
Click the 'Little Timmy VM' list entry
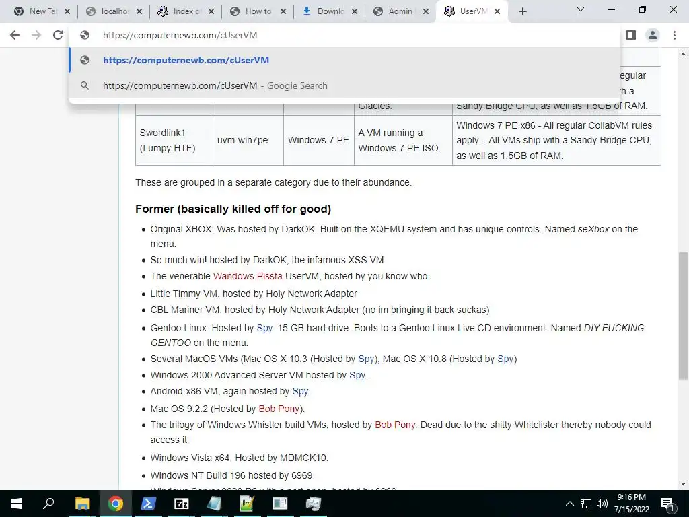[254, 294]
